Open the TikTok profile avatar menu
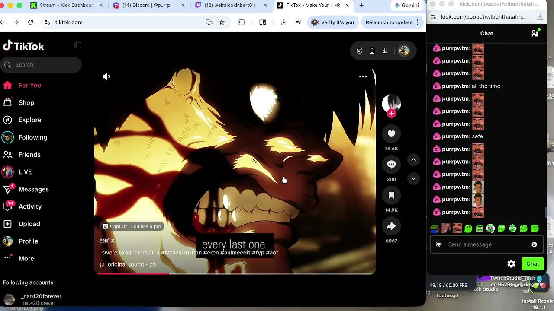The image size is (554, 311). [x=404, y=51]
